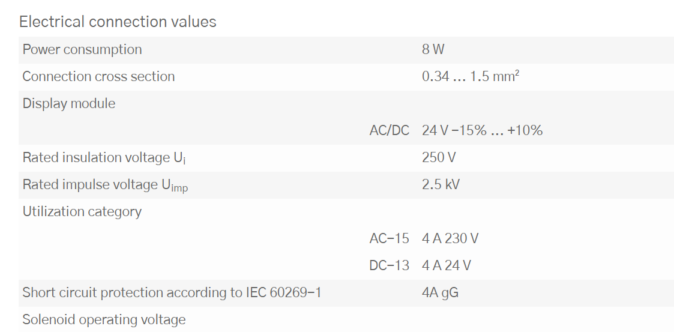Click the "Utilization category" row label
674x332 pixels.
(82, 212)
